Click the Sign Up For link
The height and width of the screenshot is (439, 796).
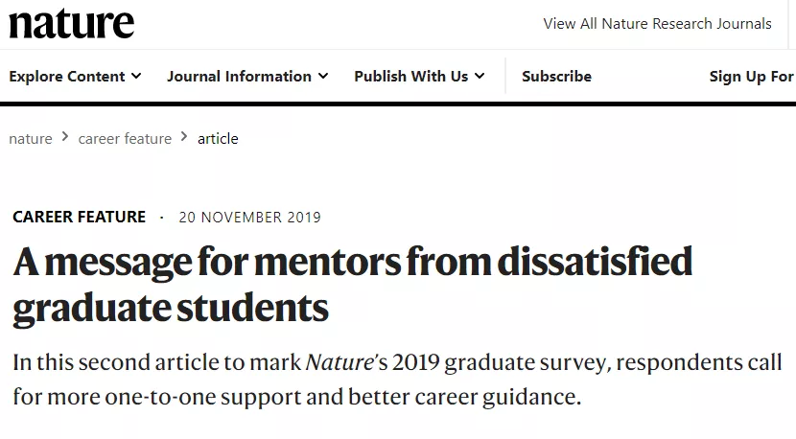[x=751, y=76]
